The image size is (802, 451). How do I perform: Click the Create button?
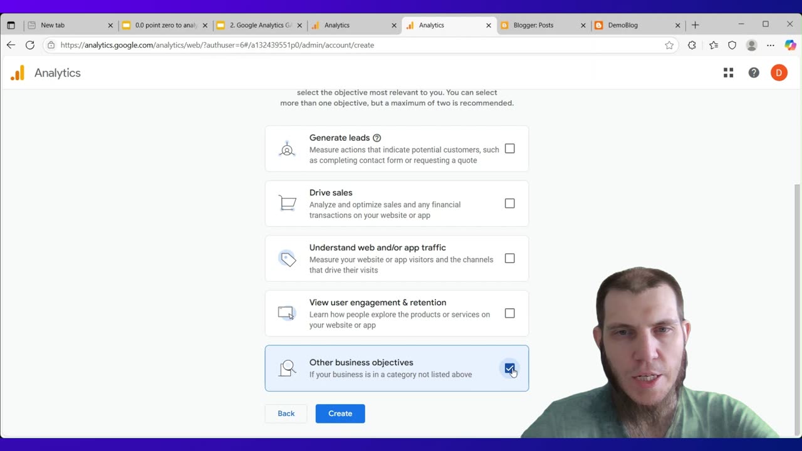click(x=340, y=413)
